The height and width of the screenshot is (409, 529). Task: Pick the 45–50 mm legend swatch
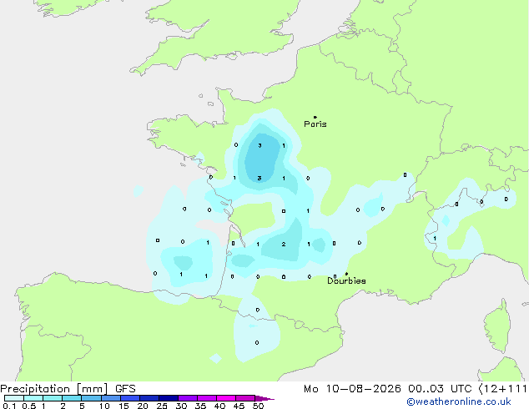245,398
